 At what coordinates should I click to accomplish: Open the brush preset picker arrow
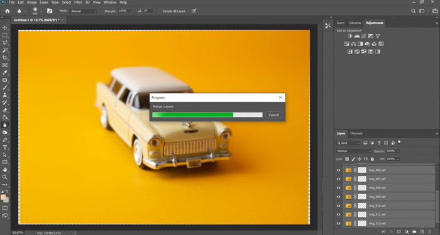(41, 11)
